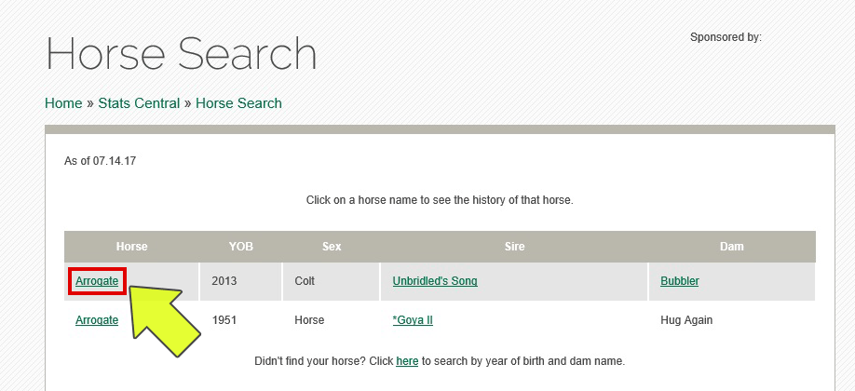This screenshot has width=855, height=391.
Task: Open the Home breadcrumb link
Action: [63, 103]
